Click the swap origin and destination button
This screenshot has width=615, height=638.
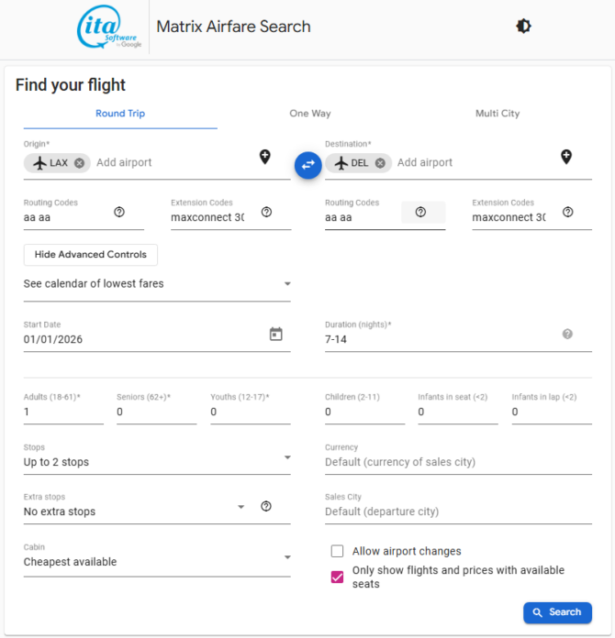307,164
